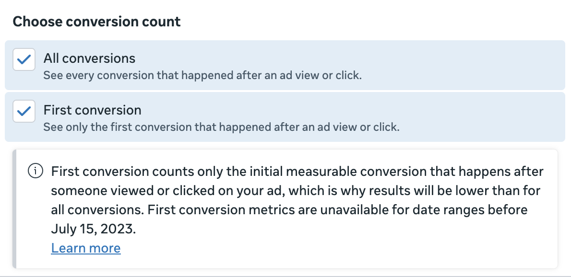The image size is (571, 277).
Task: Click "See every conversion" description text
Action: 202,76
